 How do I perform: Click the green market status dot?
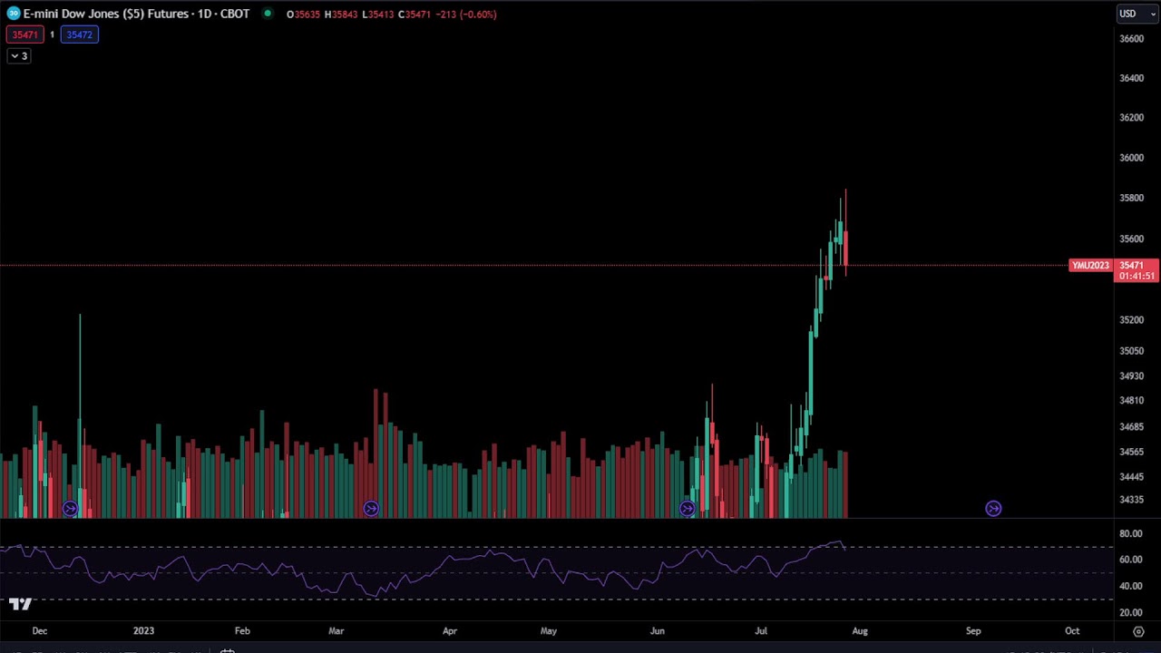coord(268,14)
